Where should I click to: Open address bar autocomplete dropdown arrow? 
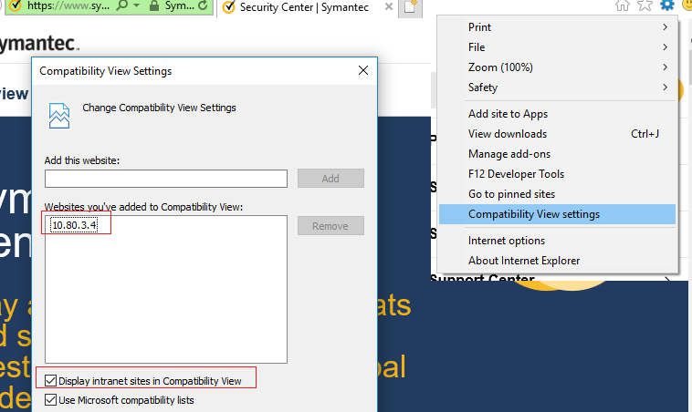[137, 5]
